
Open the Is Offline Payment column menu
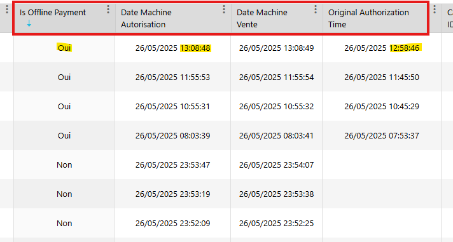coord(108,10)
